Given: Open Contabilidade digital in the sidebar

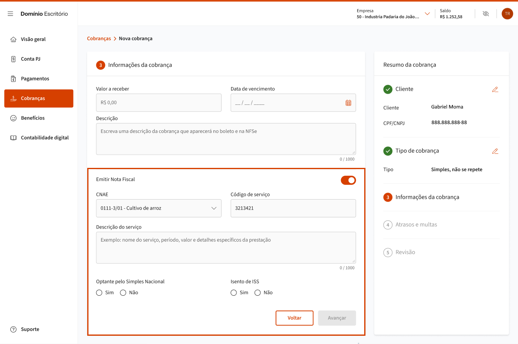Looking at the screenshot, I should pyautogui.click(x=45, y=138).
